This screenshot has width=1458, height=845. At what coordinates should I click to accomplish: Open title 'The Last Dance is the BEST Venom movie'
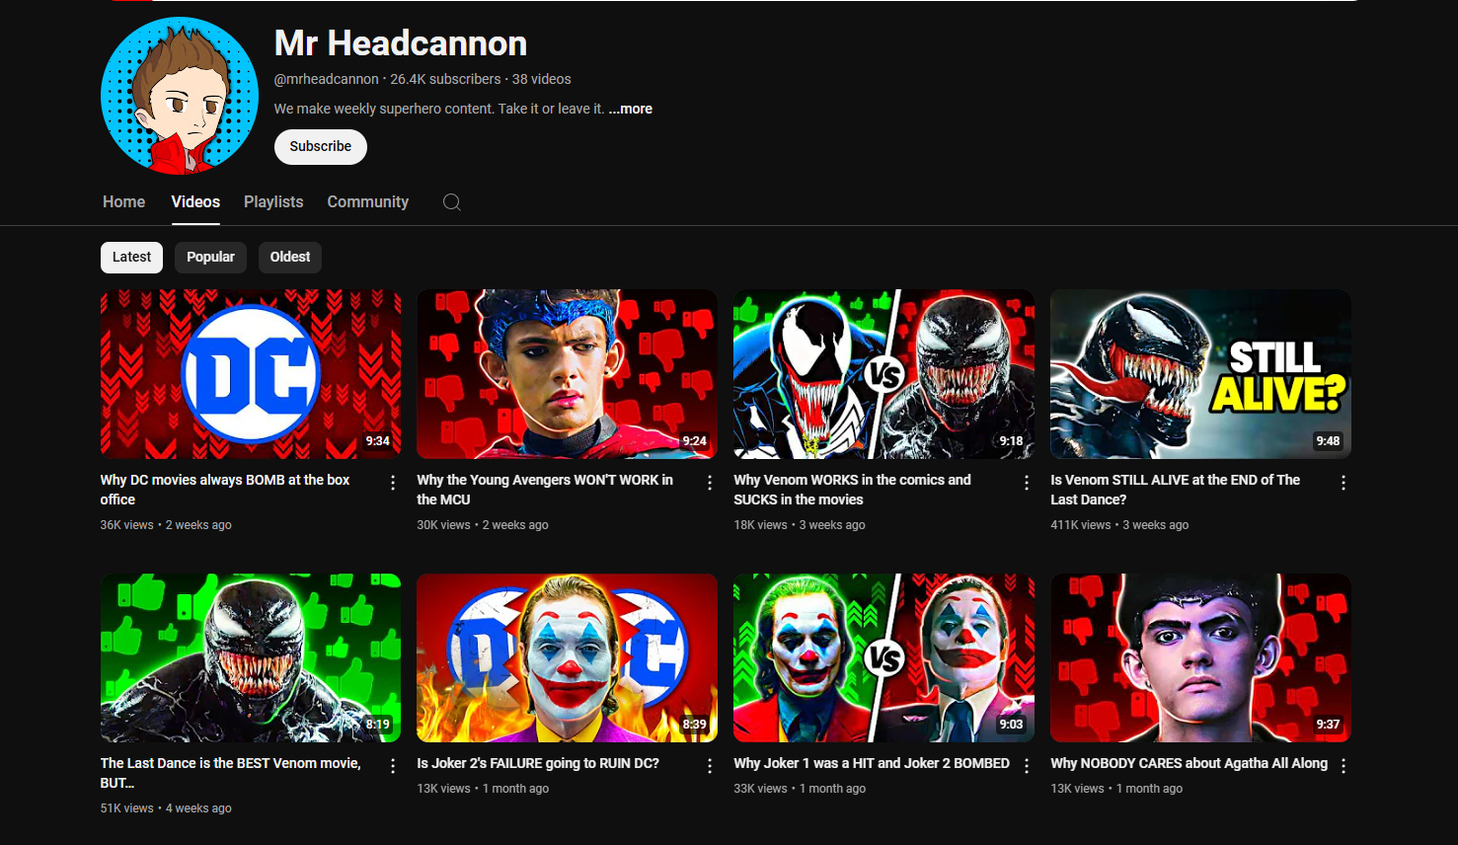point(230,773)
